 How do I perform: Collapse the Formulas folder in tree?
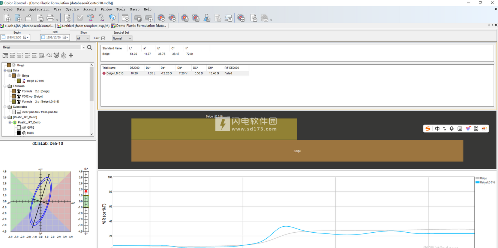(5, 86)
